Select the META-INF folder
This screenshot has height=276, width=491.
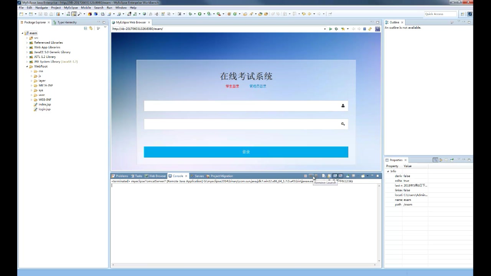43,85
